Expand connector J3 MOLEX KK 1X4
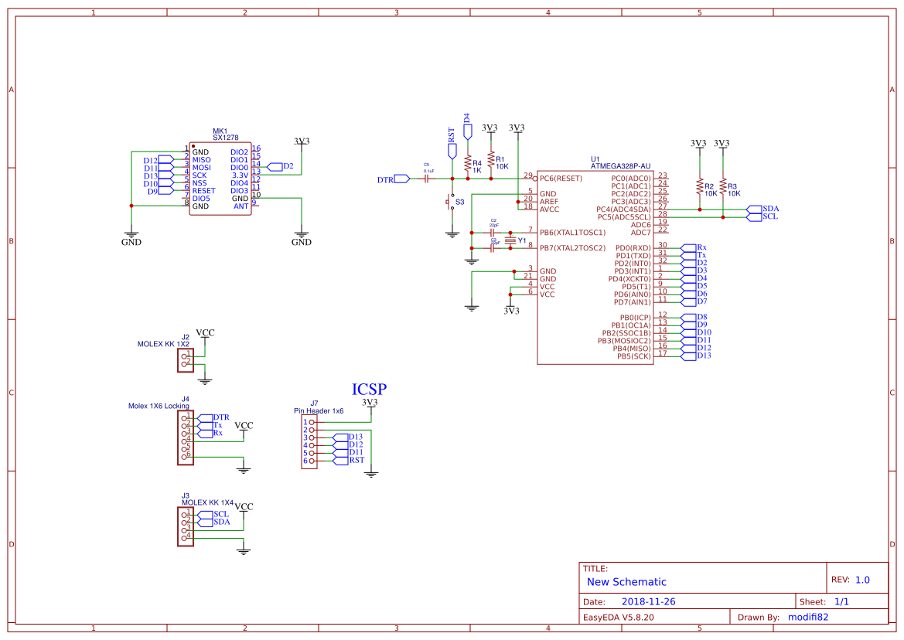The image size is (904, 640). point(186,528)
